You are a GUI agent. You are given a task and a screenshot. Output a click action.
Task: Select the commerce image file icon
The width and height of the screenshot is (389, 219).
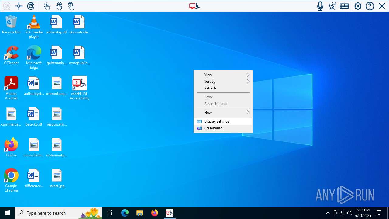11,117
